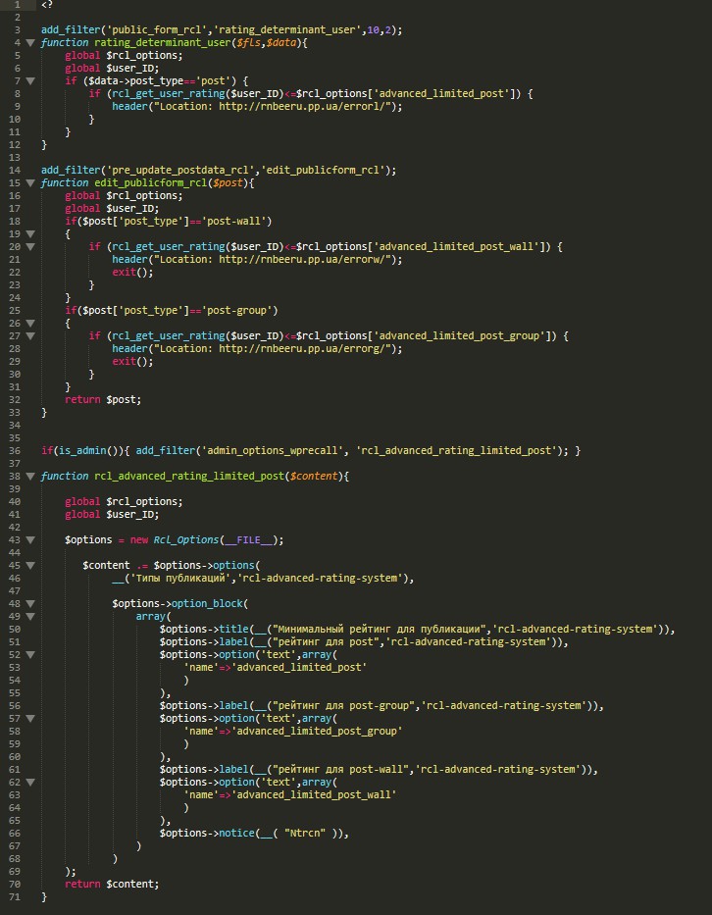Click the 'Типы публикаций' string on line 46
Viewport: 712px width, 915px height.
tap(180, 579)
